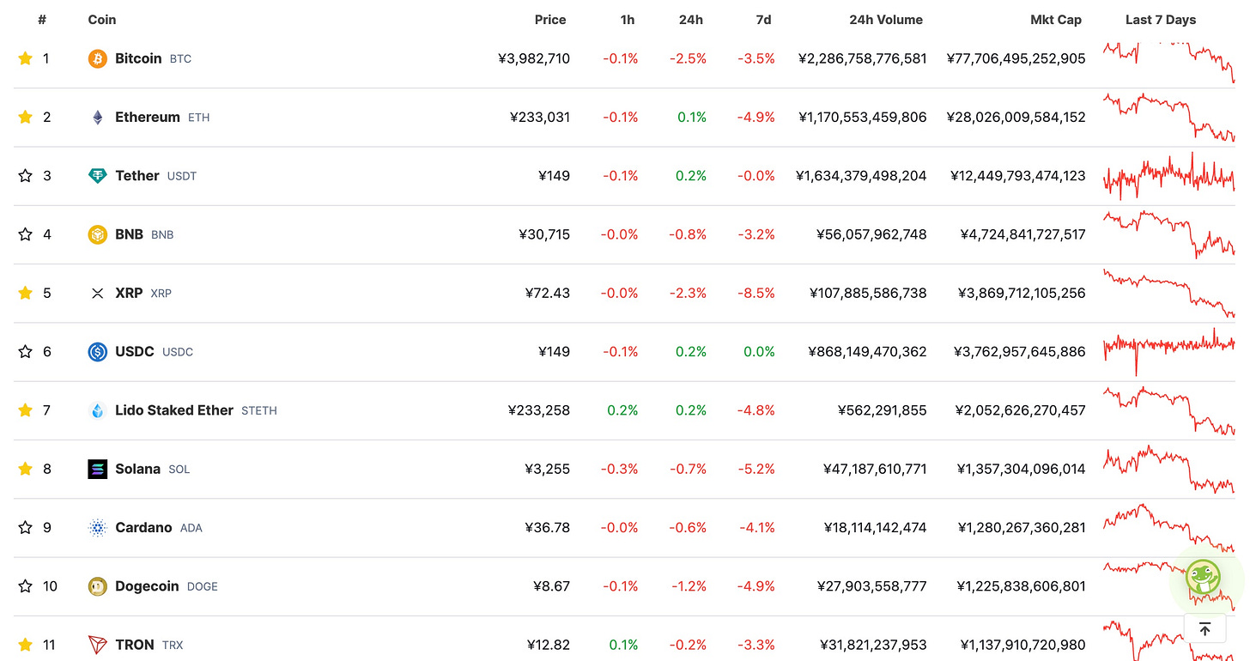The width and height of the screenshot is (1250, 661).
Task: Open the Tether coin page link
Action: [x=137, y=176]
